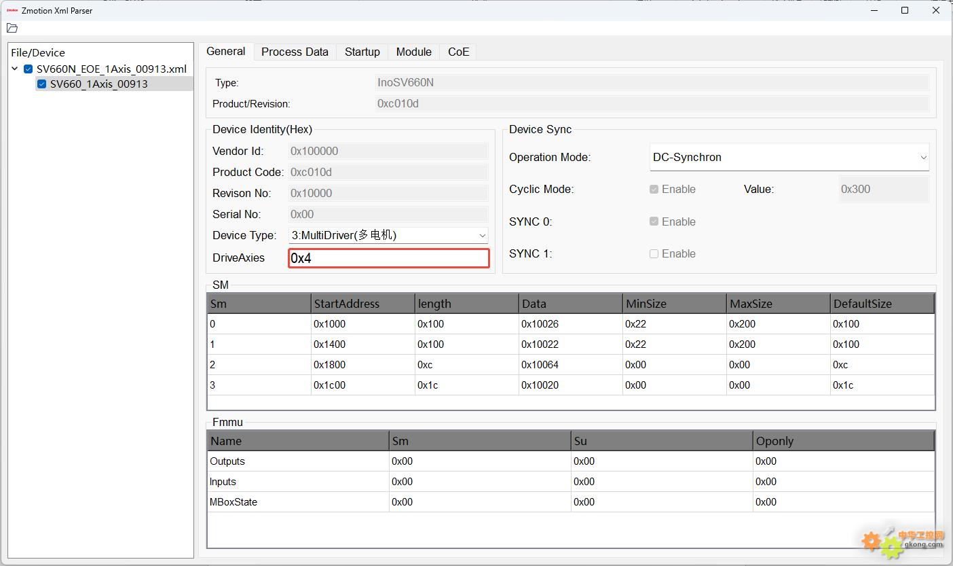Select the Module tab
Image resolution: width=953 pixels, height=566 pixels.
click(x=413, y=52)
